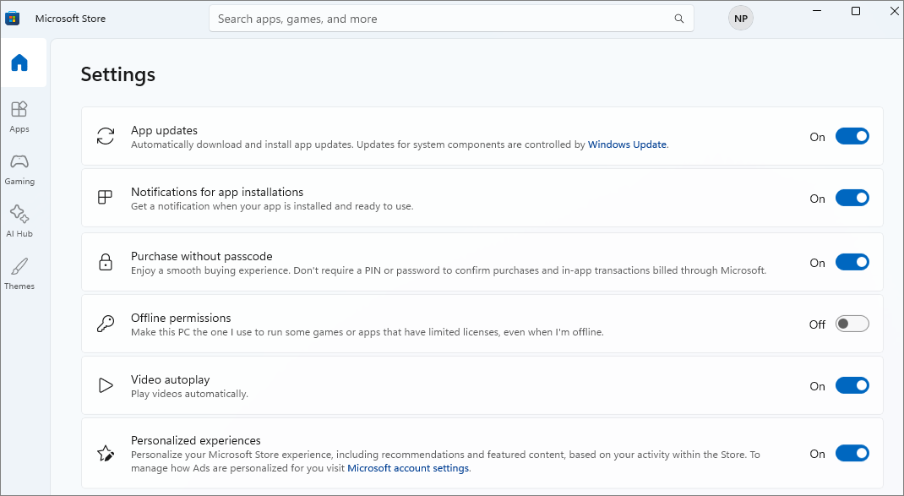
Task: Click the Personalized experiences star icon
Action: click(x=105, y=453)
